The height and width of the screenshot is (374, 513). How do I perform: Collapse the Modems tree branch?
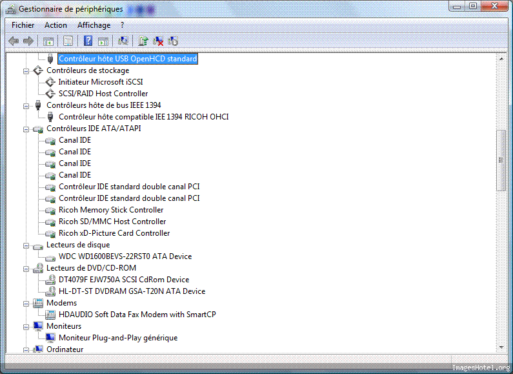tap(26, 303)
